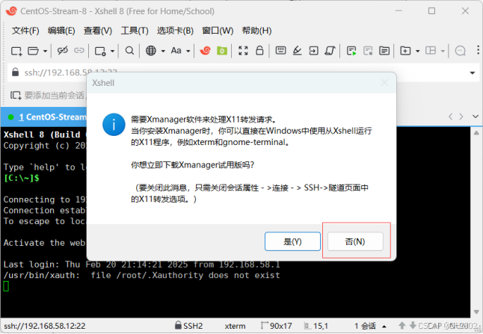483x334 pixels.
Task: Click the Open session folder icon
Action: (33, 51)
